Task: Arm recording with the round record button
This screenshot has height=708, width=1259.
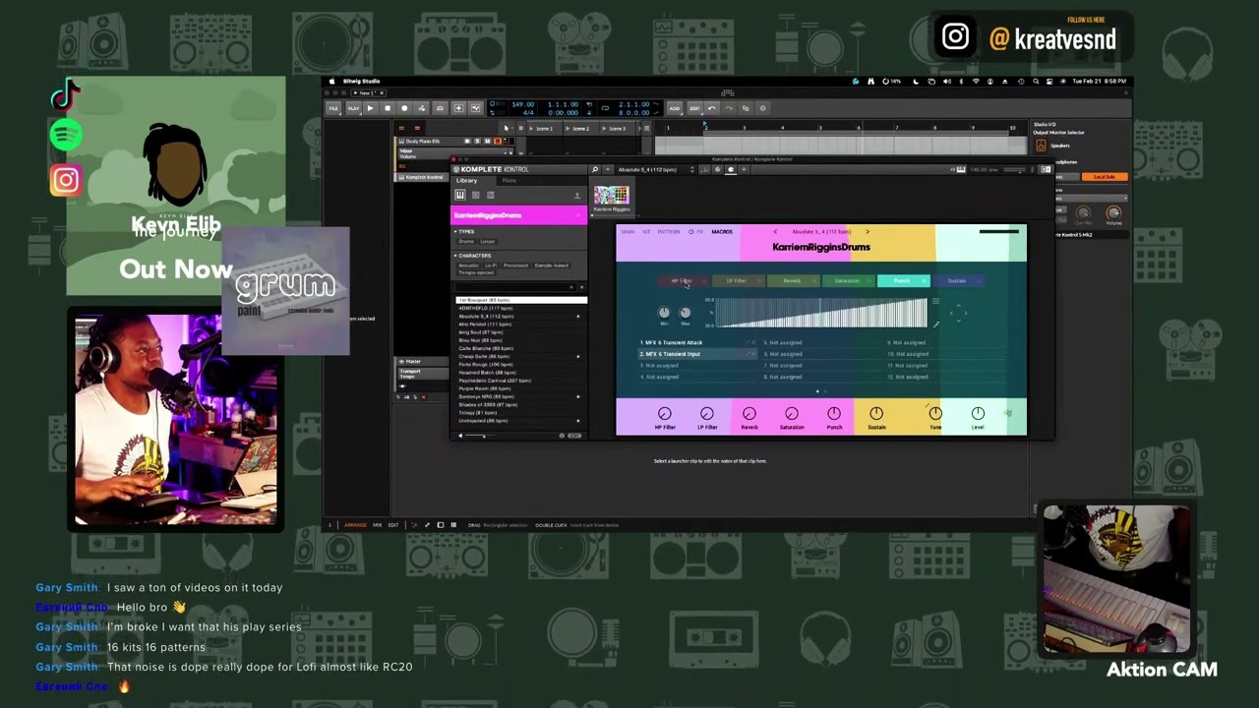Action: pyautogui.click(x=404, y=108)
